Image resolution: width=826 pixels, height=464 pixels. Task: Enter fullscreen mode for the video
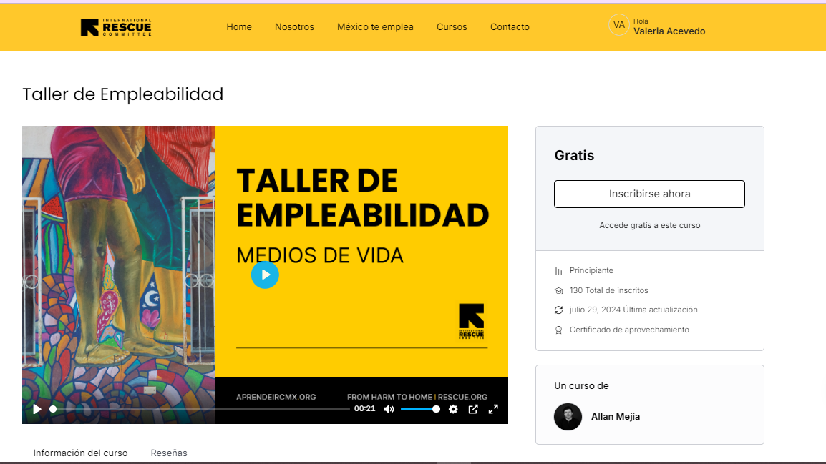(493, 409)
